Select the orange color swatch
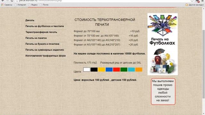Viewport: 205px width, 115px height. 139,70
